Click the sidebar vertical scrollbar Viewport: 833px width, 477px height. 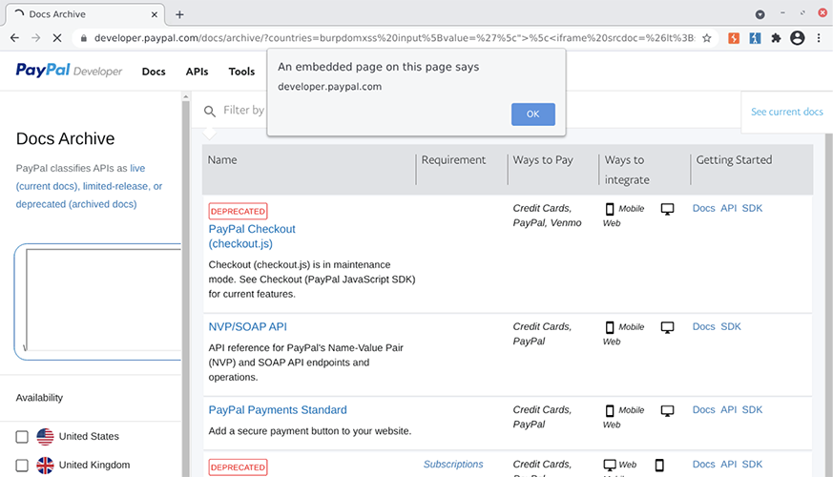(x=185, y=287)
